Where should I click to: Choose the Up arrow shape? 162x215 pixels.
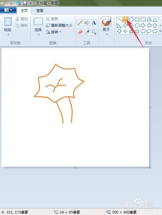coord(155,26)
